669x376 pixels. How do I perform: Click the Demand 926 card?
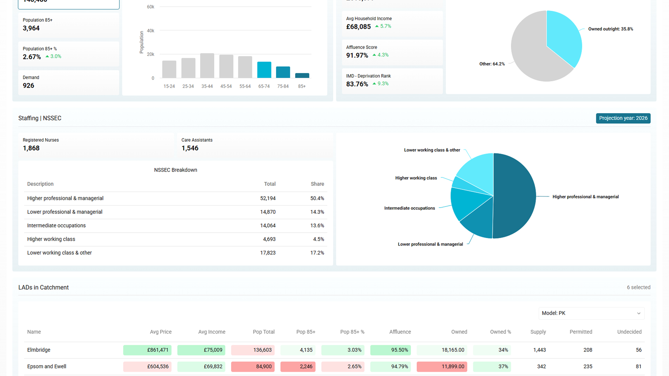68,82
